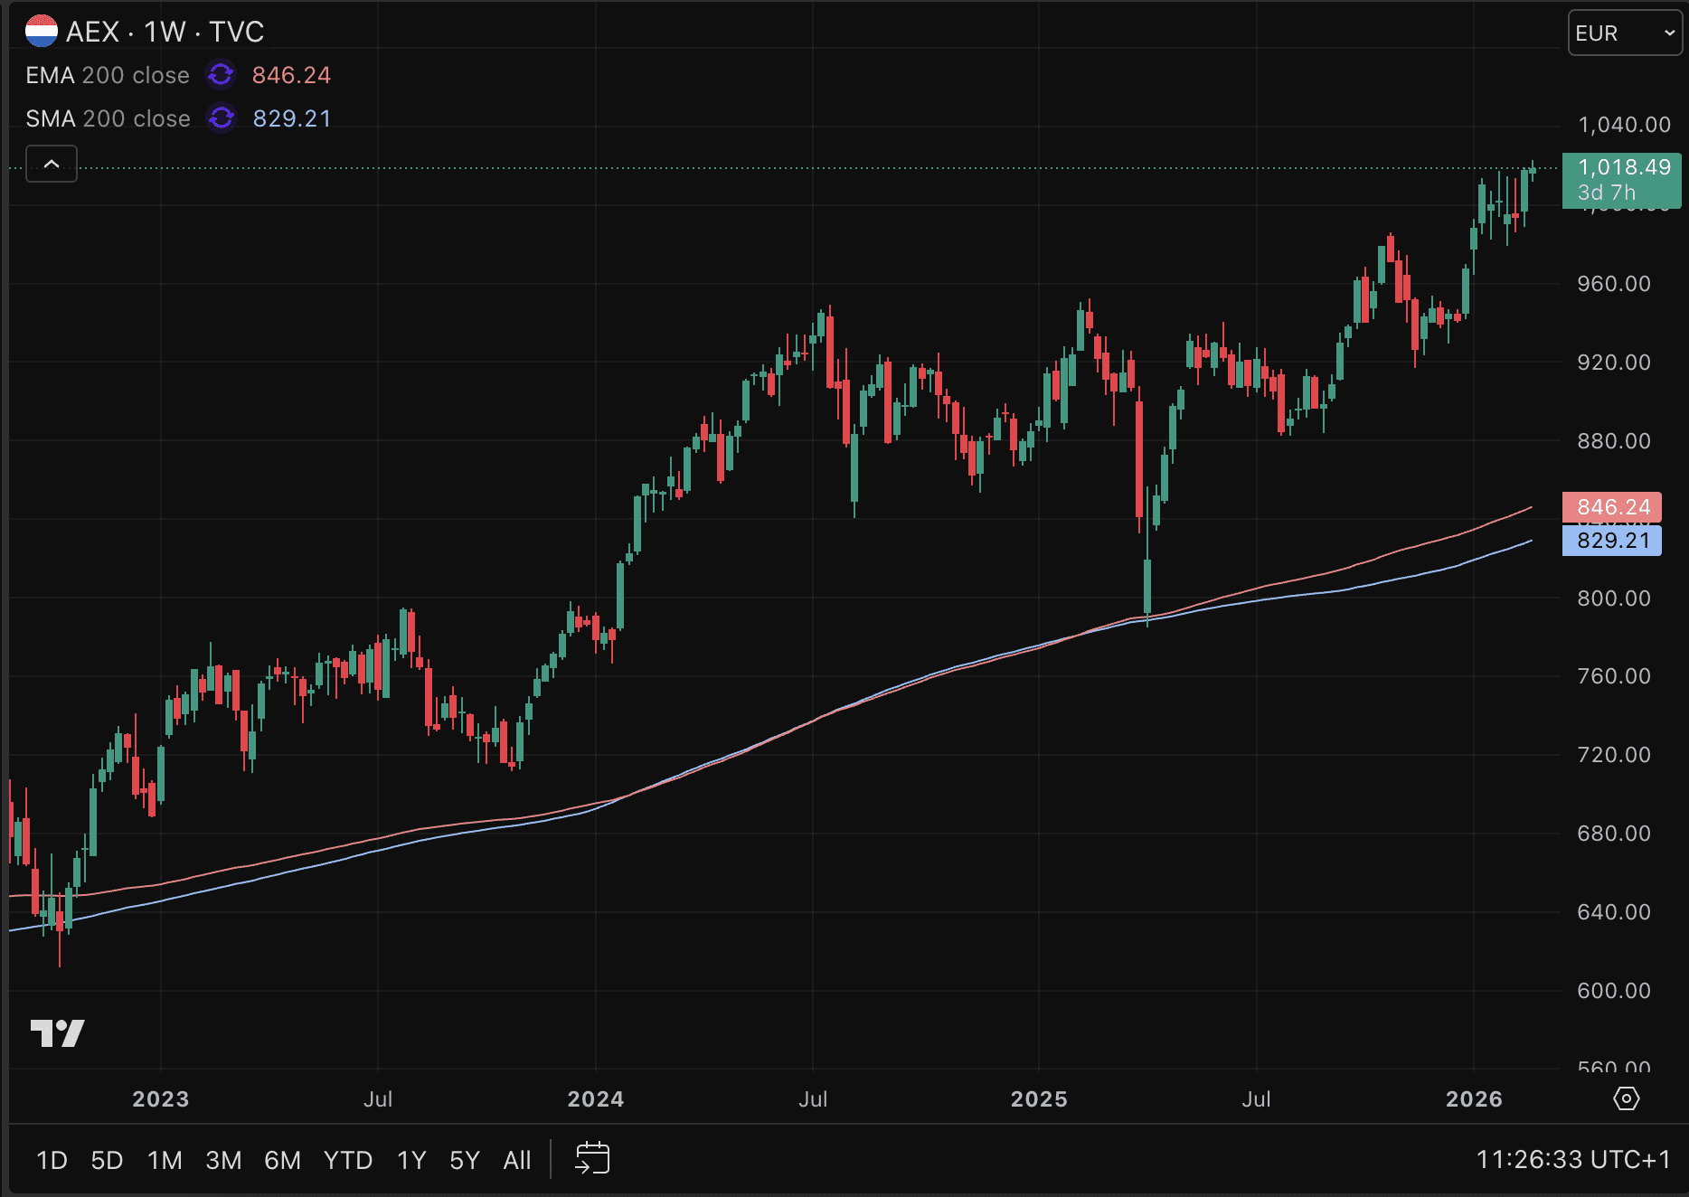This screenshot has height=1197, width=1689.
Task: Switch to 3M time range
Action: coord(223,1160)
